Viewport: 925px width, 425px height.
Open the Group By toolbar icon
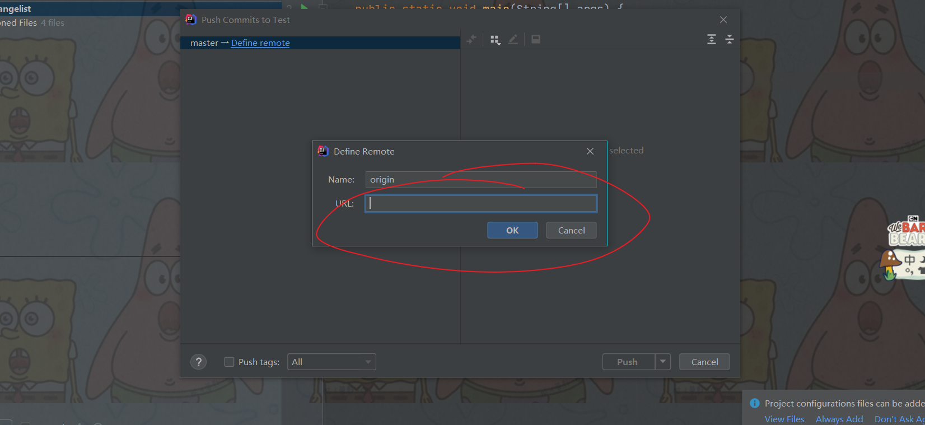click(x=495, y=39)
